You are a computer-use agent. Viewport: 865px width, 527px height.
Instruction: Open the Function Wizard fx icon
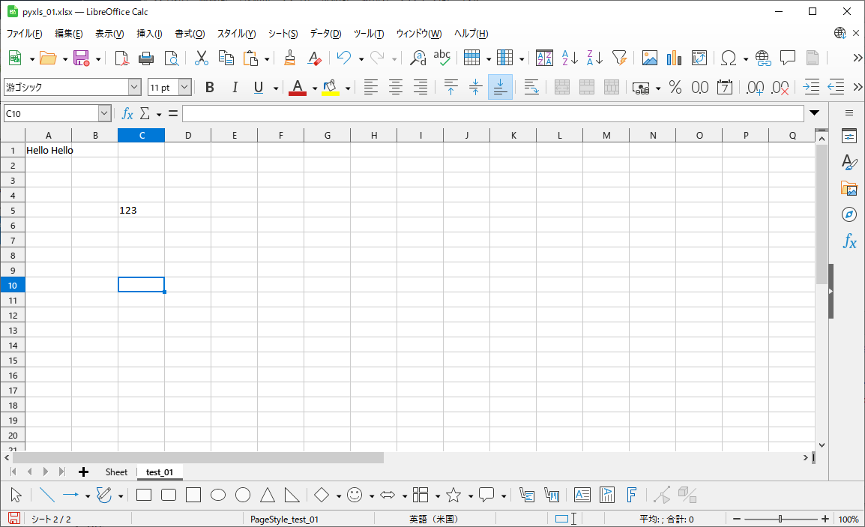click(x=127, y=113)
